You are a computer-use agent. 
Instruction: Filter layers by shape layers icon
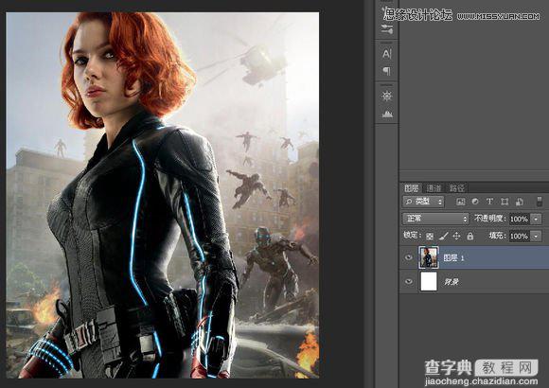click(505, 202)
